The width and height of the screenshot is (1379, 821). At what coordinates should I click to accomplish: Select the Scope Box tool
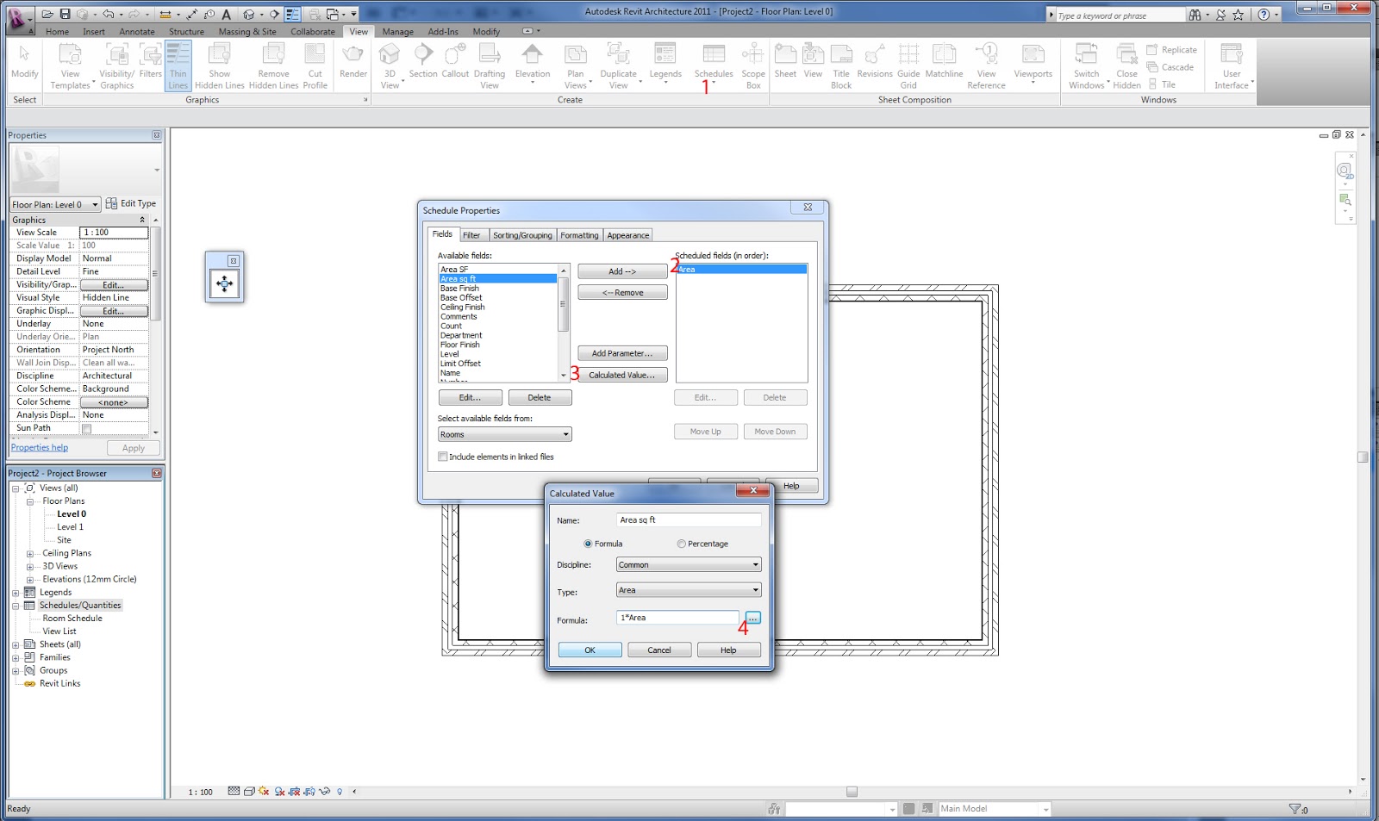pos(752,65)
